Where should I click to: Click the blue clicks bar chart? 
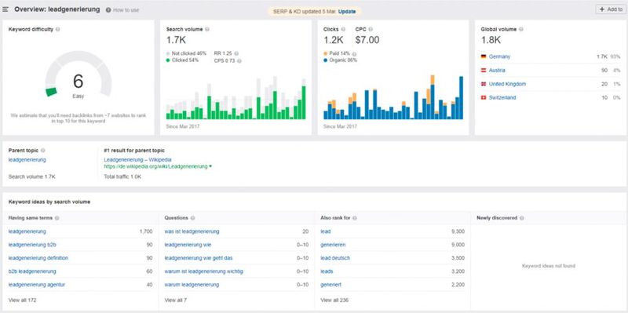(393, 97)
